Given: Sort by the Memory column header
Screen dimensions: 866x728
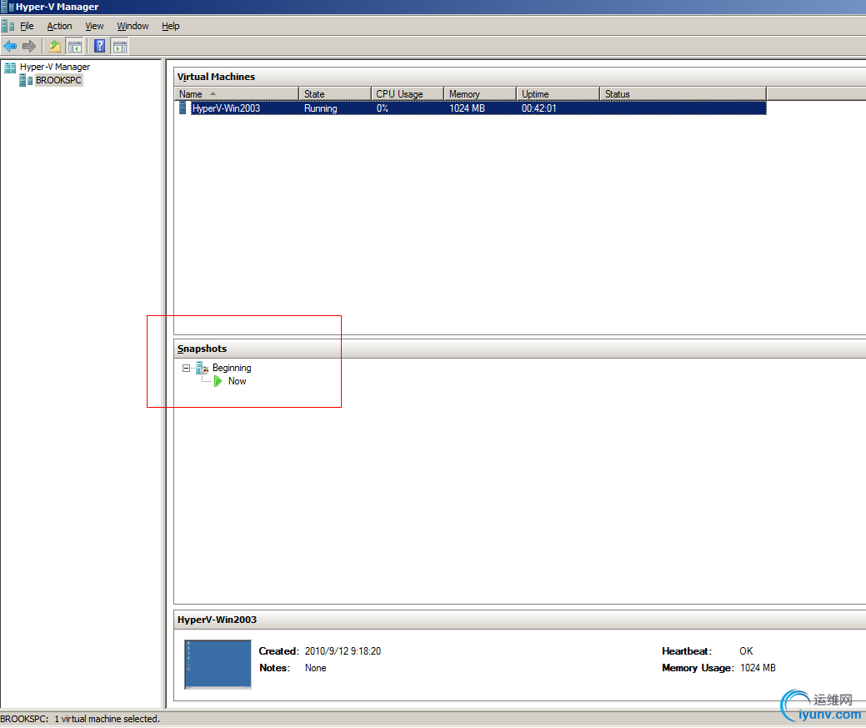Looking at the screenshot, I should tap(480, 94).
